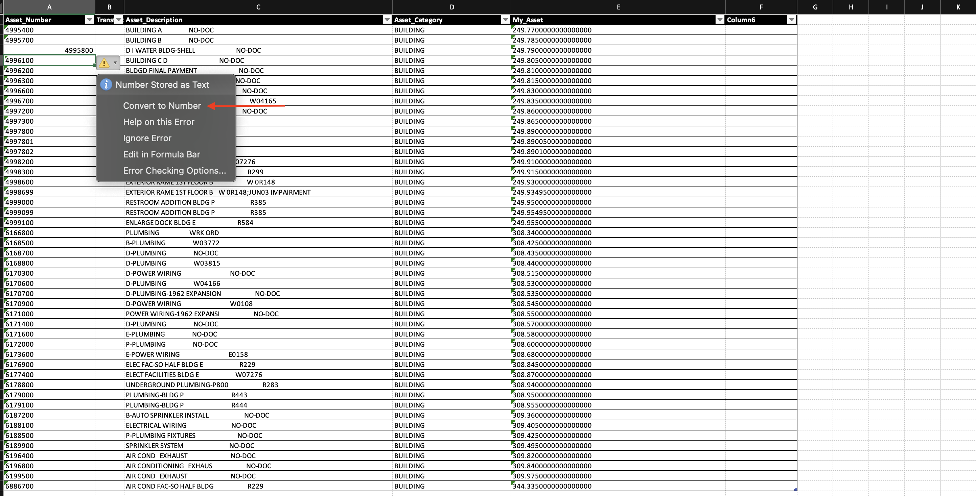Screen dimensions: 976x496
Task: Choose Help on this Error
Action: (x=158, y=122)
